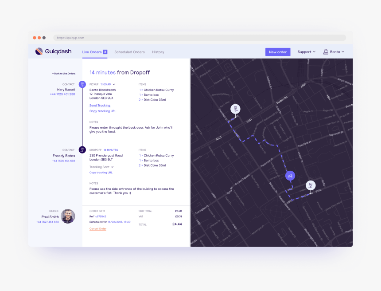Click the Quiqdash logo icon
Screen dimensions: 381x291
(x=39, y=51)
